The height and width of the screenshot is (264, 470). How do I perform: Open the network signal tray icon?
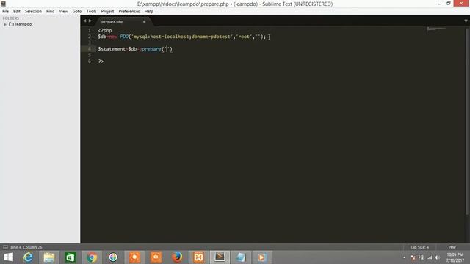[430, 257]
